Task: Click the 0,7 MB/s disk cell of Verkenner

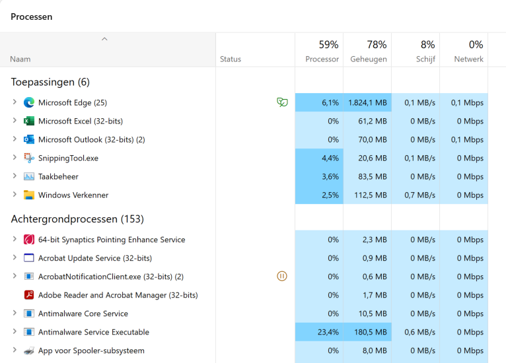Action: click(x=416, y=195)
